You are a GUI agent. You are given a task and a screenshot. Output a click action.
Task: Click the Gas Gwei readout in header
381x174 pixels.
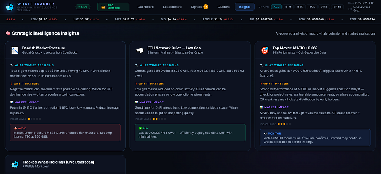[359, 9]
